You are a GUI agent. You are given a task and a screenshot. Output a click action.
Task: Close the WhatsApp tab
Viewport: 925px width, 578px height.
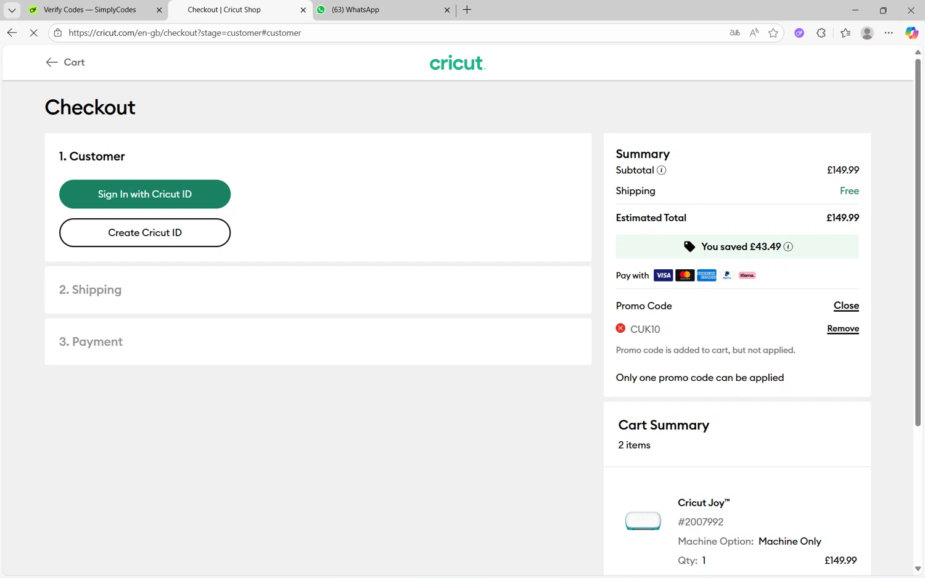pyautogui.click(x=447, y=10)
